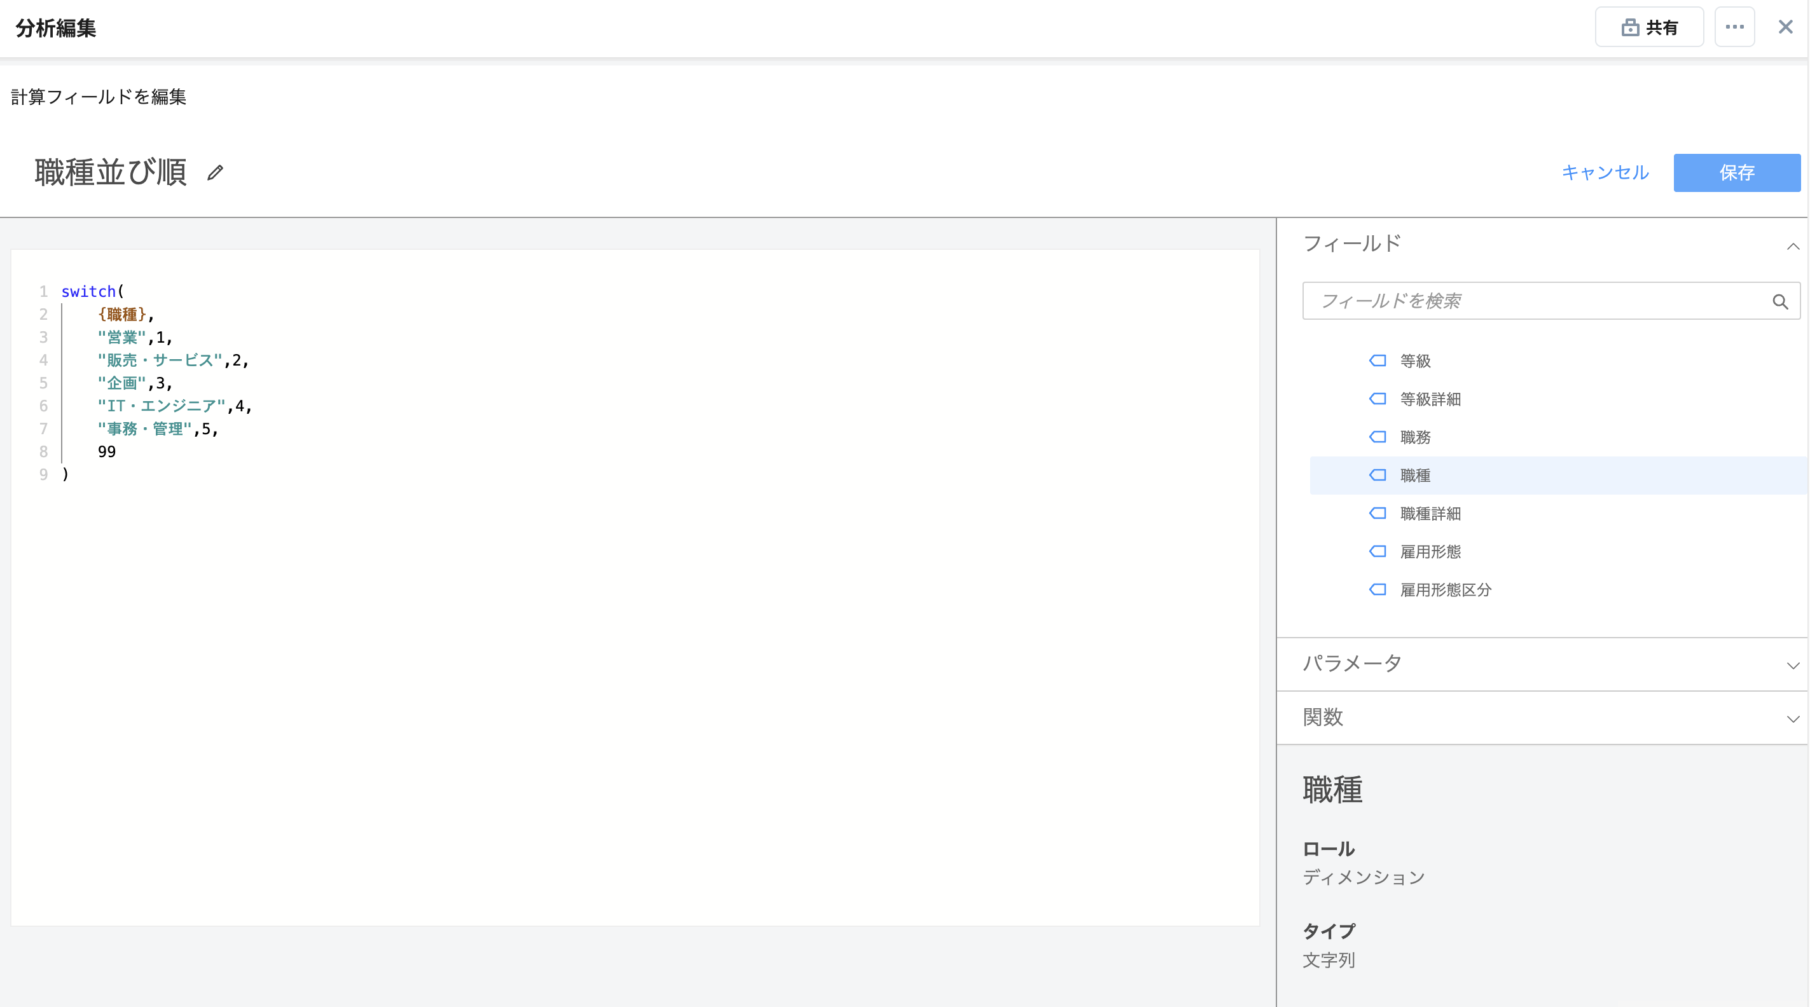The width and height of the screenshot is (1810, 1007).
Task: Click the three-dots more options icon
Action: coord(1734,27)
